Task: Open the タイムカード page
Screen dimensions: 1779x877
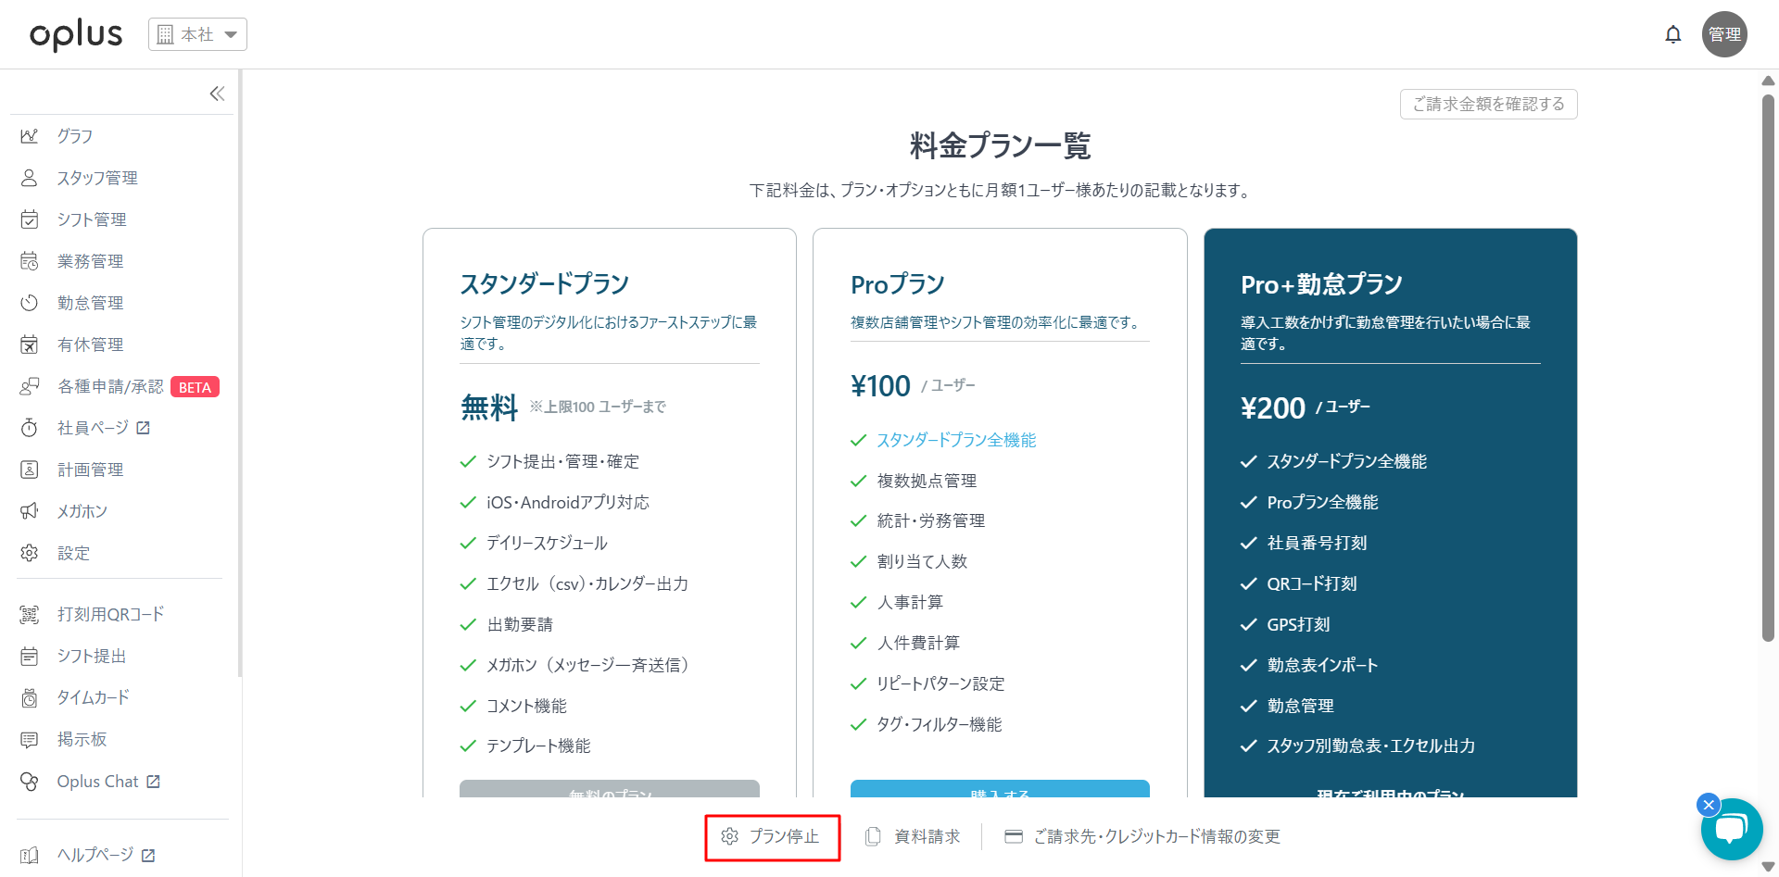Action: pyautogui.click(x=93, y=697)
